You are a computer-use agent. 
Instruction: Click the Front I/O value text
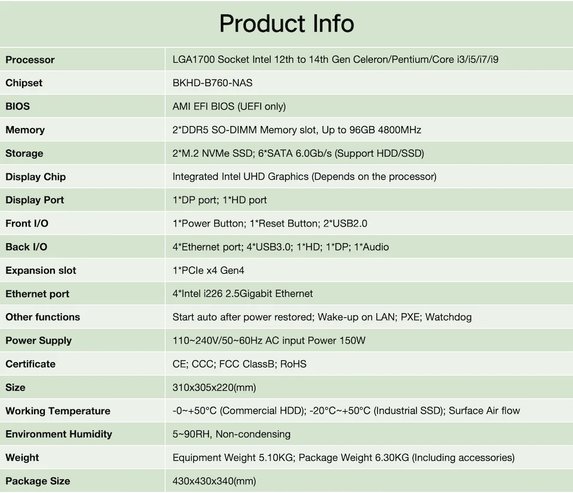tap(270, 223)
